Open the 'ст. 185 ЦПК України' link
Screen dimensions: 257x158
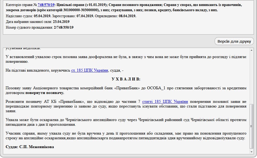click(89, 70)
